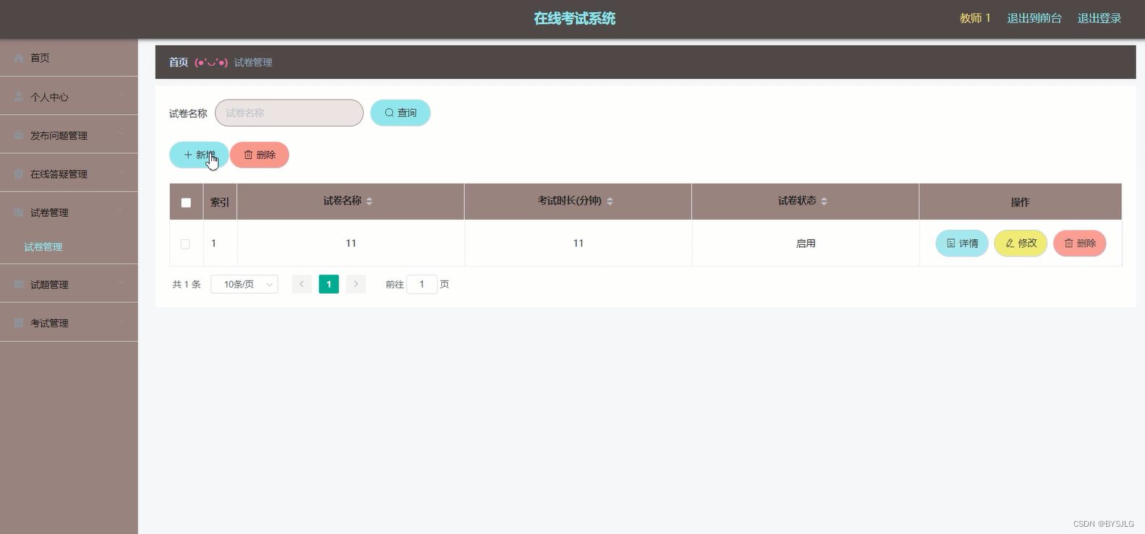Click the next page arrow in pagination

click(356, 284)
